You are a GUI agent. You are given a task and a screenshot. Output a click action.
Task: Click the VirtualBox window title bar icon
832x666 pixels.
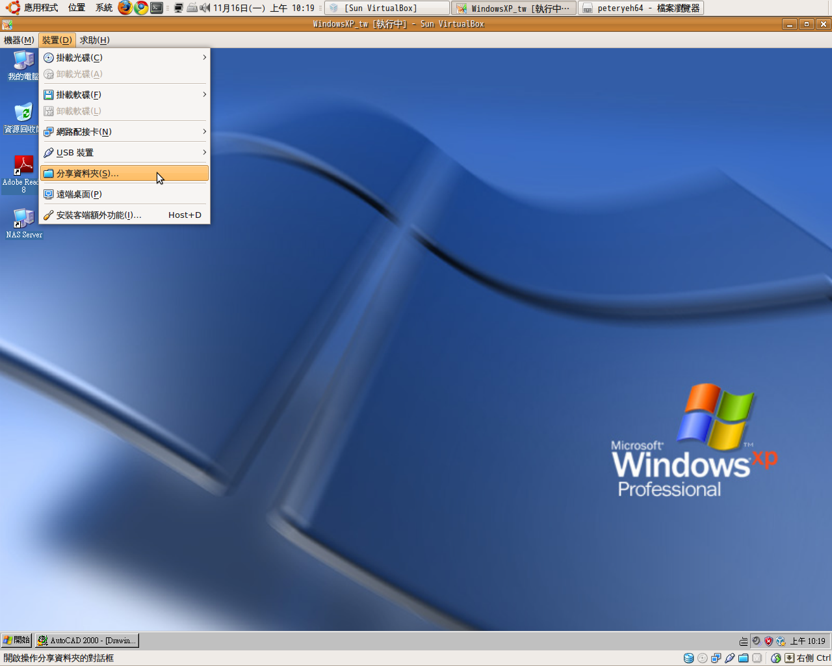pos(7,24)
